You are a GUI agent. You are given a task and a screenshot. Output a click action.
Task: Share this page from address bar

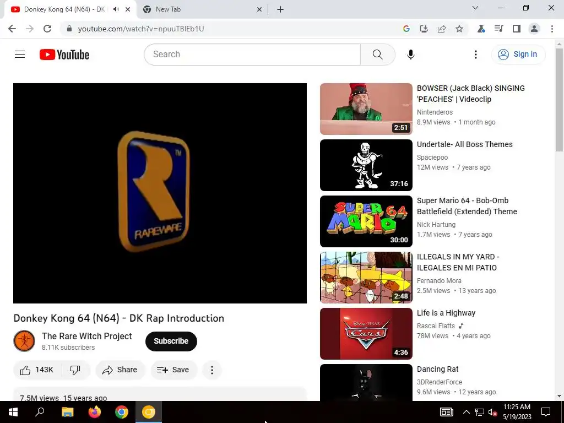(x=442, y=29)
